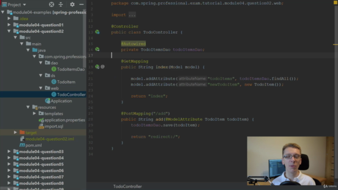The image size is (338, 190).
Task: Click the inspection status indicator at editor top-right
Action: pos(335,2)
